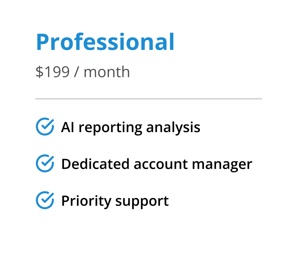Viewport: 292px width, 276px height.
Task: Click the horizontal divider under the price
Action: click(149, 99)
